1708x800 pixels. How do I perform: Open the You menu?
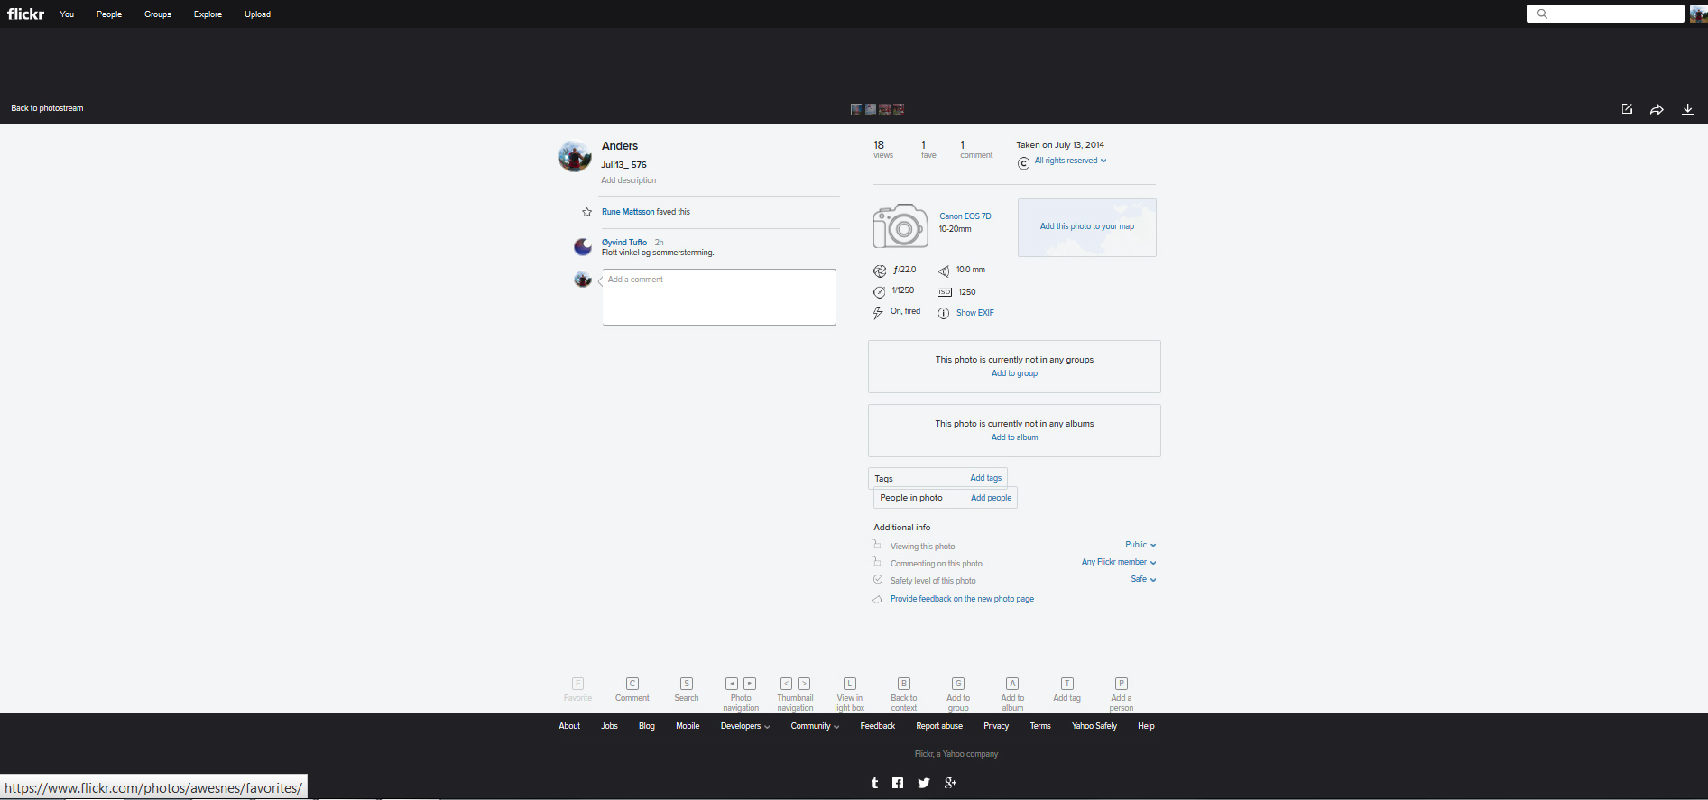pyautogui.click(x=67, y=14)
